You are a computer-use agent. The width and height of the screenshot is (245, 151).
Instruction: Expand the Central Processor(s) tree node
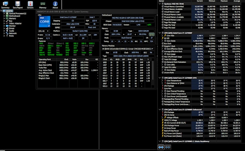(x=4, y=13)
